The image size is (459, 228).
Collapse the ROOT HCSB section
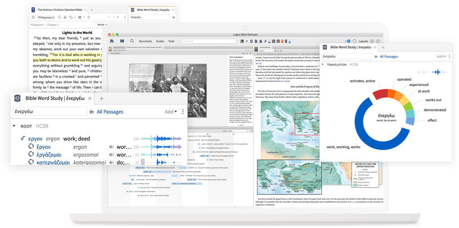pos(14,126)
